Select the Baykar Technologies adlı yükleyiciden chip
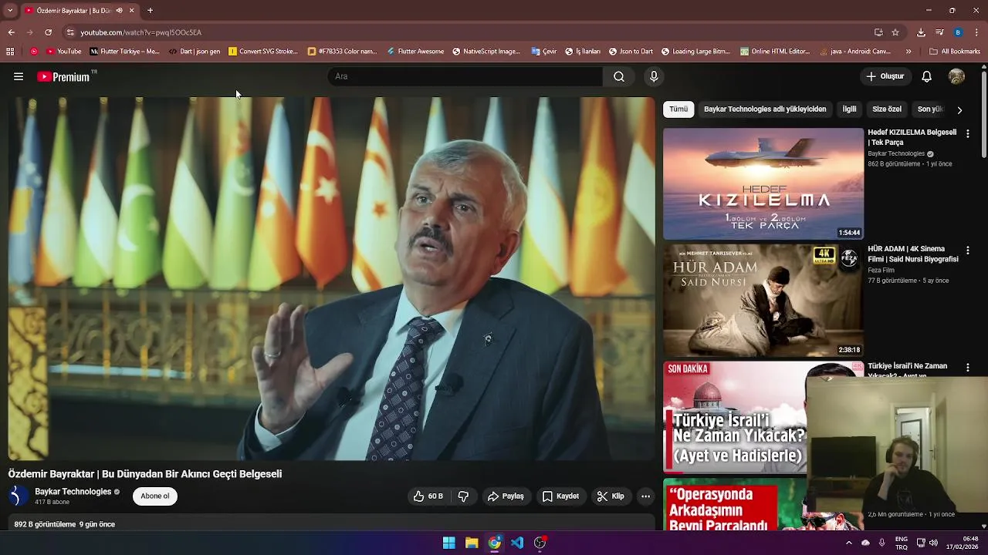988x555 pixels. 765,109
